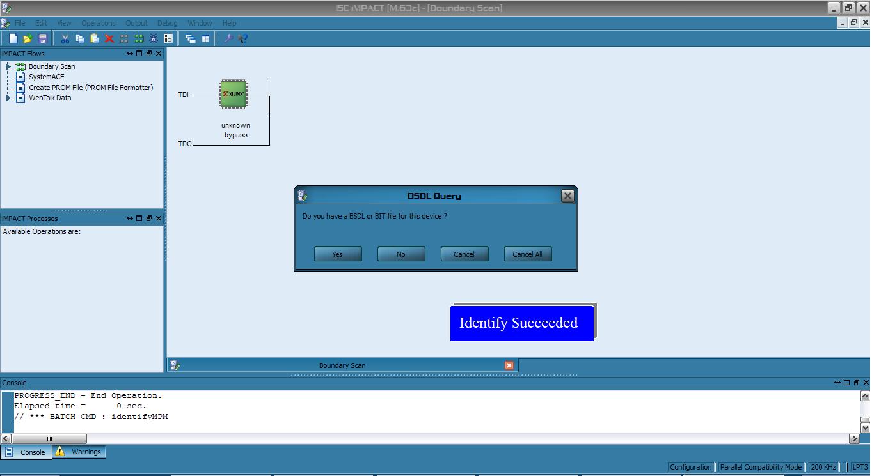Click the What's This help icon
Screen dimensions: 872x476
click(242, 38)
